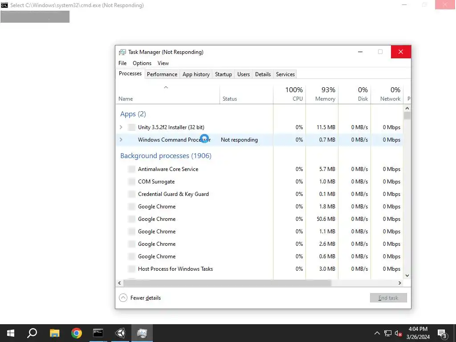Select Host Process for Windows Tasks row
This screenshot has width=456, height=342.
pyautogui.click(x=260, y=269)
